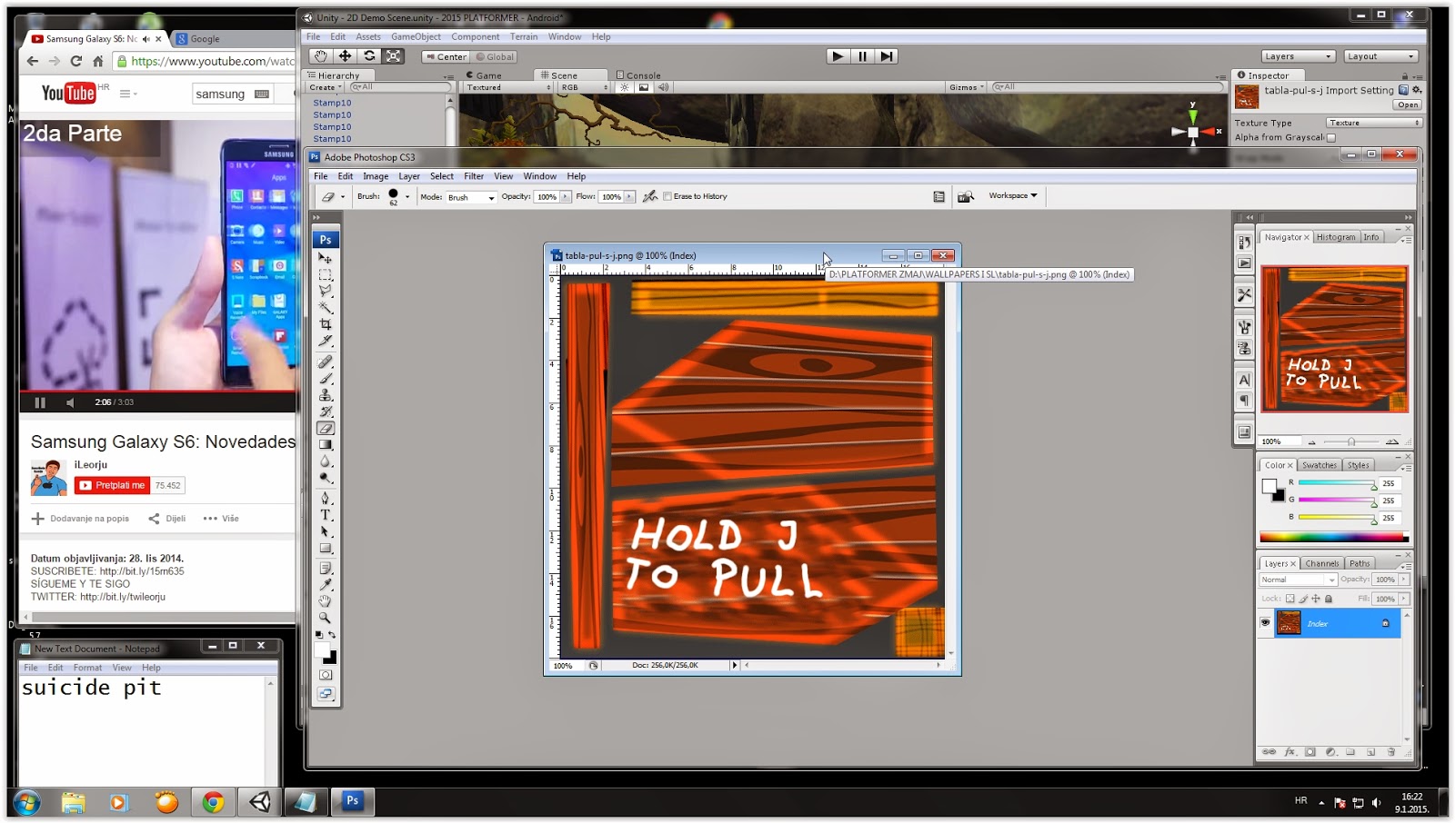Image resolution: width=1455 pixels, height=823 pixels.
Task: Hide the Index layer visibility eye
Action: click(1265, 622)
